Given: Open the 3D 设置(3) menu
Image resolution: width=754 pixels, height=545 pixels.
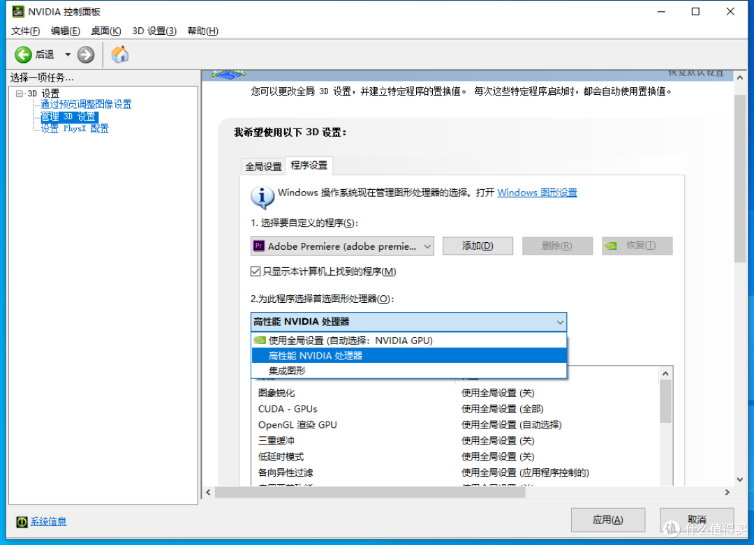Looking at the screenshot, I should [x=154, y=31].
